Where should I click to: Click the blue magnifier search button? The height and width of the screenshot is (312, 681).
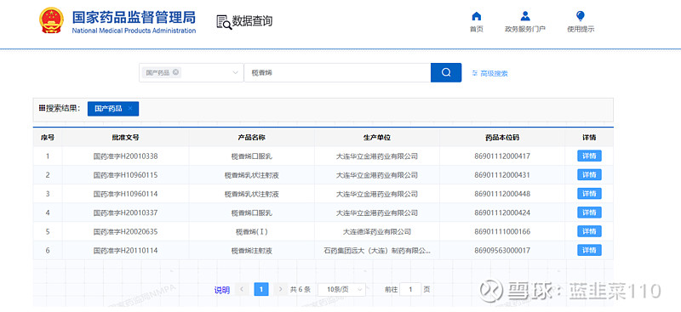pyautogui.click(x=445, y=72)
